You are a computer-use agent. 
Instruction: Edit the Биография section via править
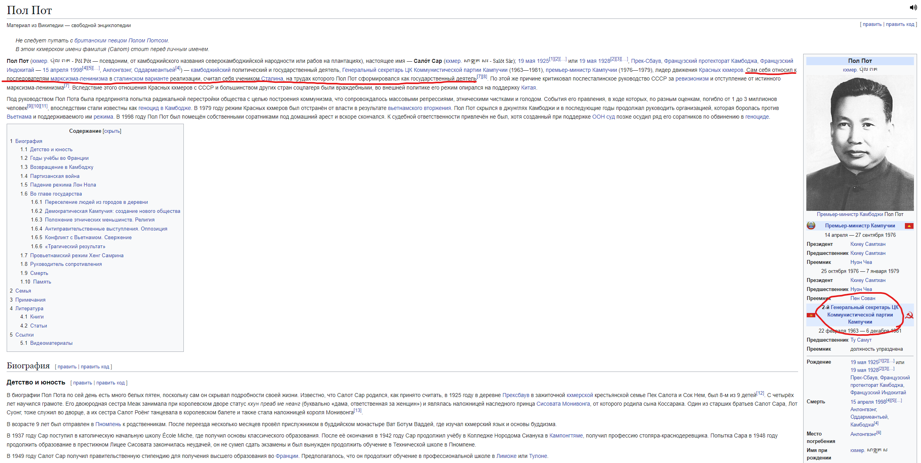coord(67,367)
